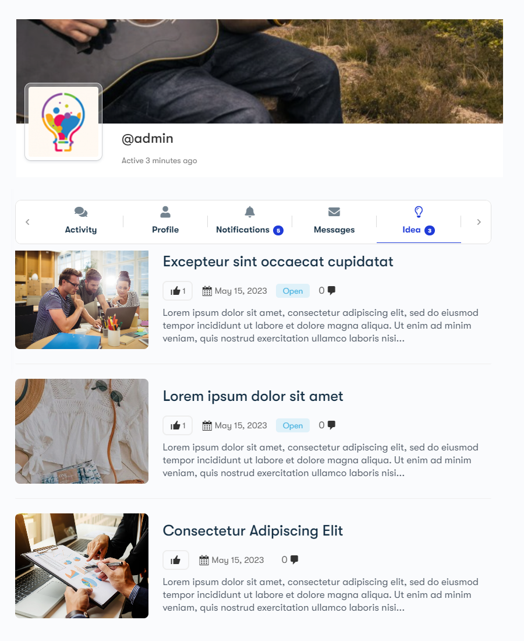The width and height of the screenshot is (524, 641).
Task: Like the Consectetur Adipiscing Elit idea
Action: point(176,560)
